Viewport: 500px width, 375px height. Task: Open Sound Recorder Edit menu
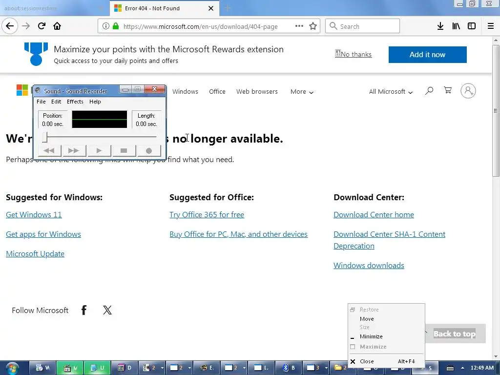pyautogui.click(x=56, y=102)
